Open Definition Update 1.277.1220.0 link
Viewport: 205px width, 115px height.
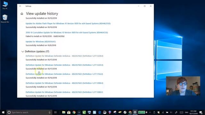point(64,65)
